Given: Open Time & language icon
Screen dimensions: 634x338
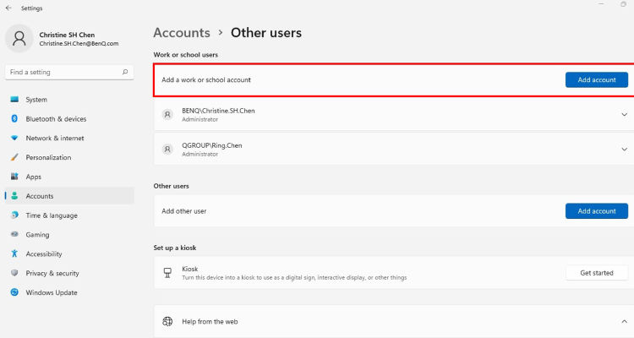Looking at the screenshot, I should (x=14, y=215).
